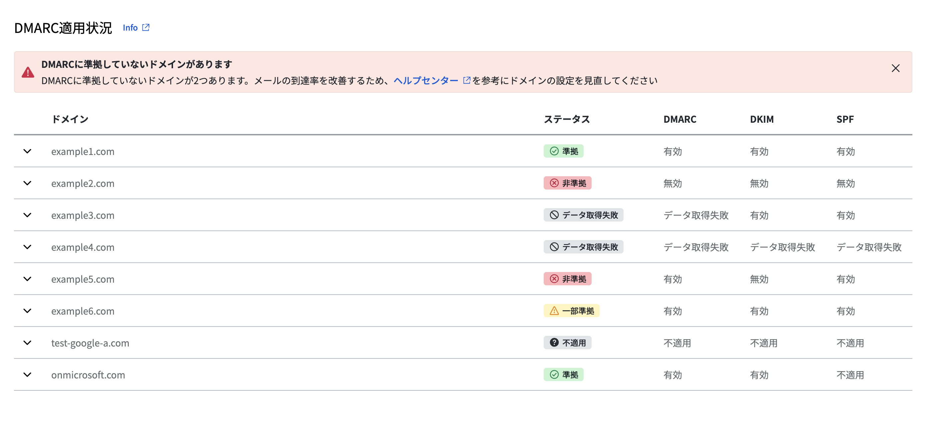Click SPF データ取得失敗 cell for example4.com
The image size is (929, 423).
869,247
